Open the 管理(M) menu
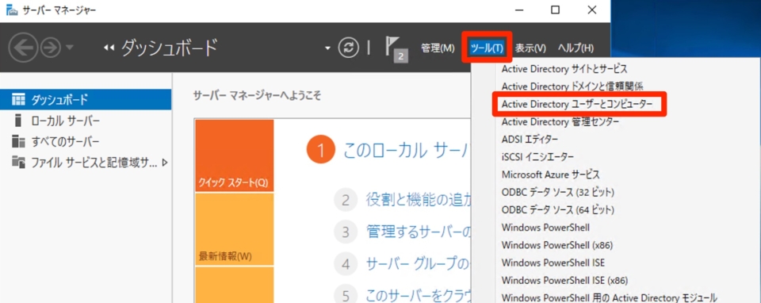Image resolution: width=761 pixels, height=303 pixels. (x=438, y=48)
